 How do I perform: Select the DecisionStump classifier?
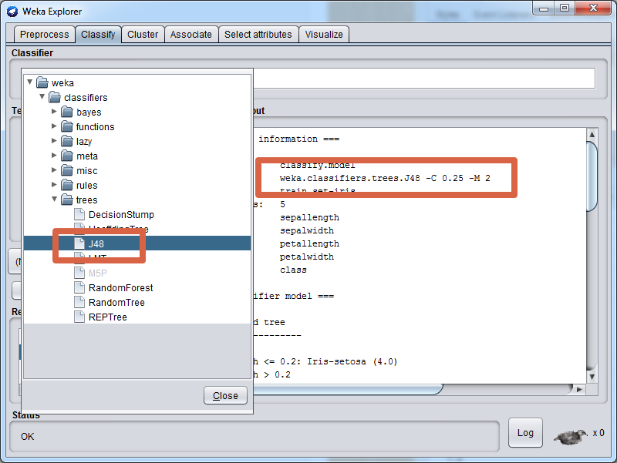121,215
